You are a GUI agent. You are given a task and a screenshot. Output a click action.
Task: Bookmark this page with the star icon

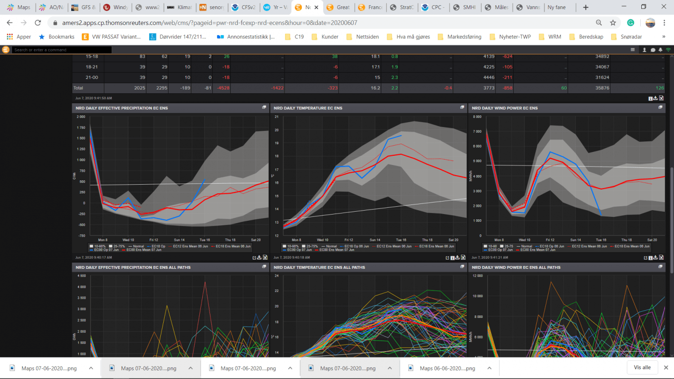pyautogui.click(x=613, y=23)
